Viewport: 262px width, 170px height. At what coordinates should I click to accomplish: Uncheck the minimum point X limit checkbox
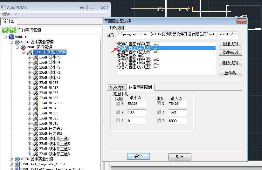point(118,104)
